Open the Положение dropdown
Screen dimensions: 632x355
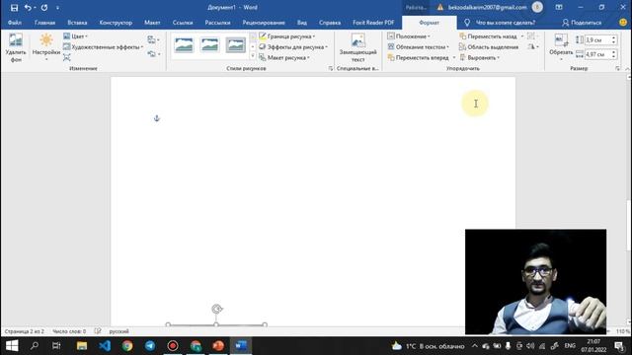pos(409,36)
